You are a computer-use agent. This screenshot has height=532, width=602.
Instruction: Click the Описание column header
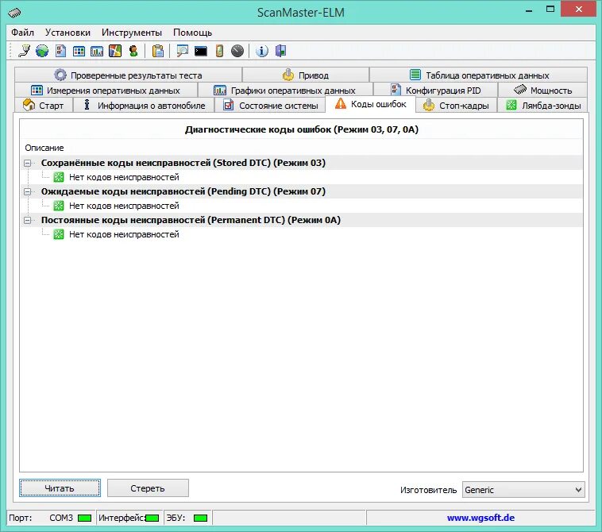pos(44,148)
